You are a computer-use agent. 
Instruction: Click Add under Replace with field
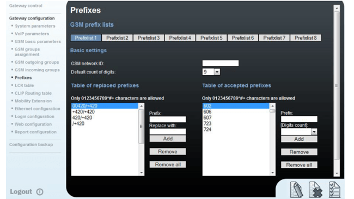(x=168, y=139)
